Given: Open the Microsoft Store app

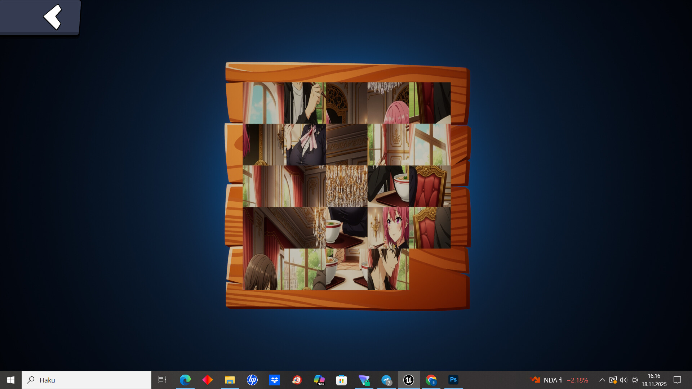Looking at the screenshot, I should [341, 380].
